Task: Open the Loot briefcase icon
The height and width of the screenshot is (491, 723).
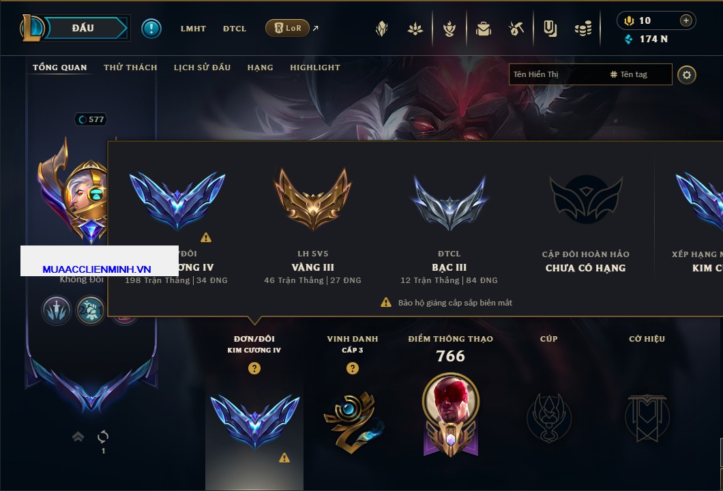Action: coord(483,29)
